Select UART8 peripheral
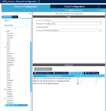Viewport: 106px width, 111px height. [9, 90]
